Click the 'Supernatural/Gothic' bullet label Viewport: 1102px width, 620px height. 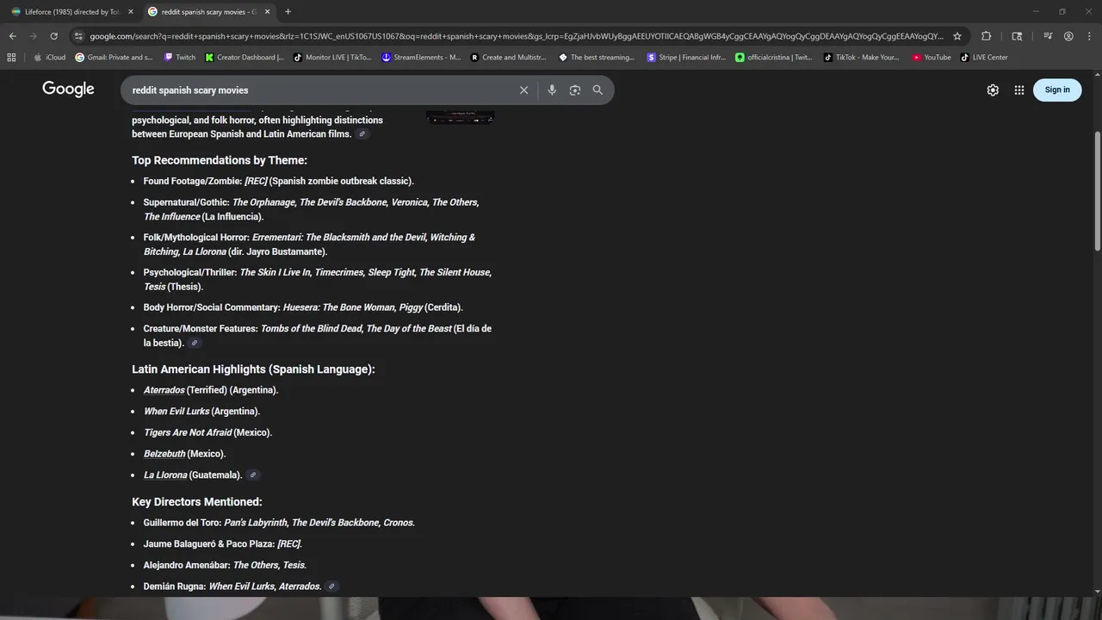click(x=187, y=203)
